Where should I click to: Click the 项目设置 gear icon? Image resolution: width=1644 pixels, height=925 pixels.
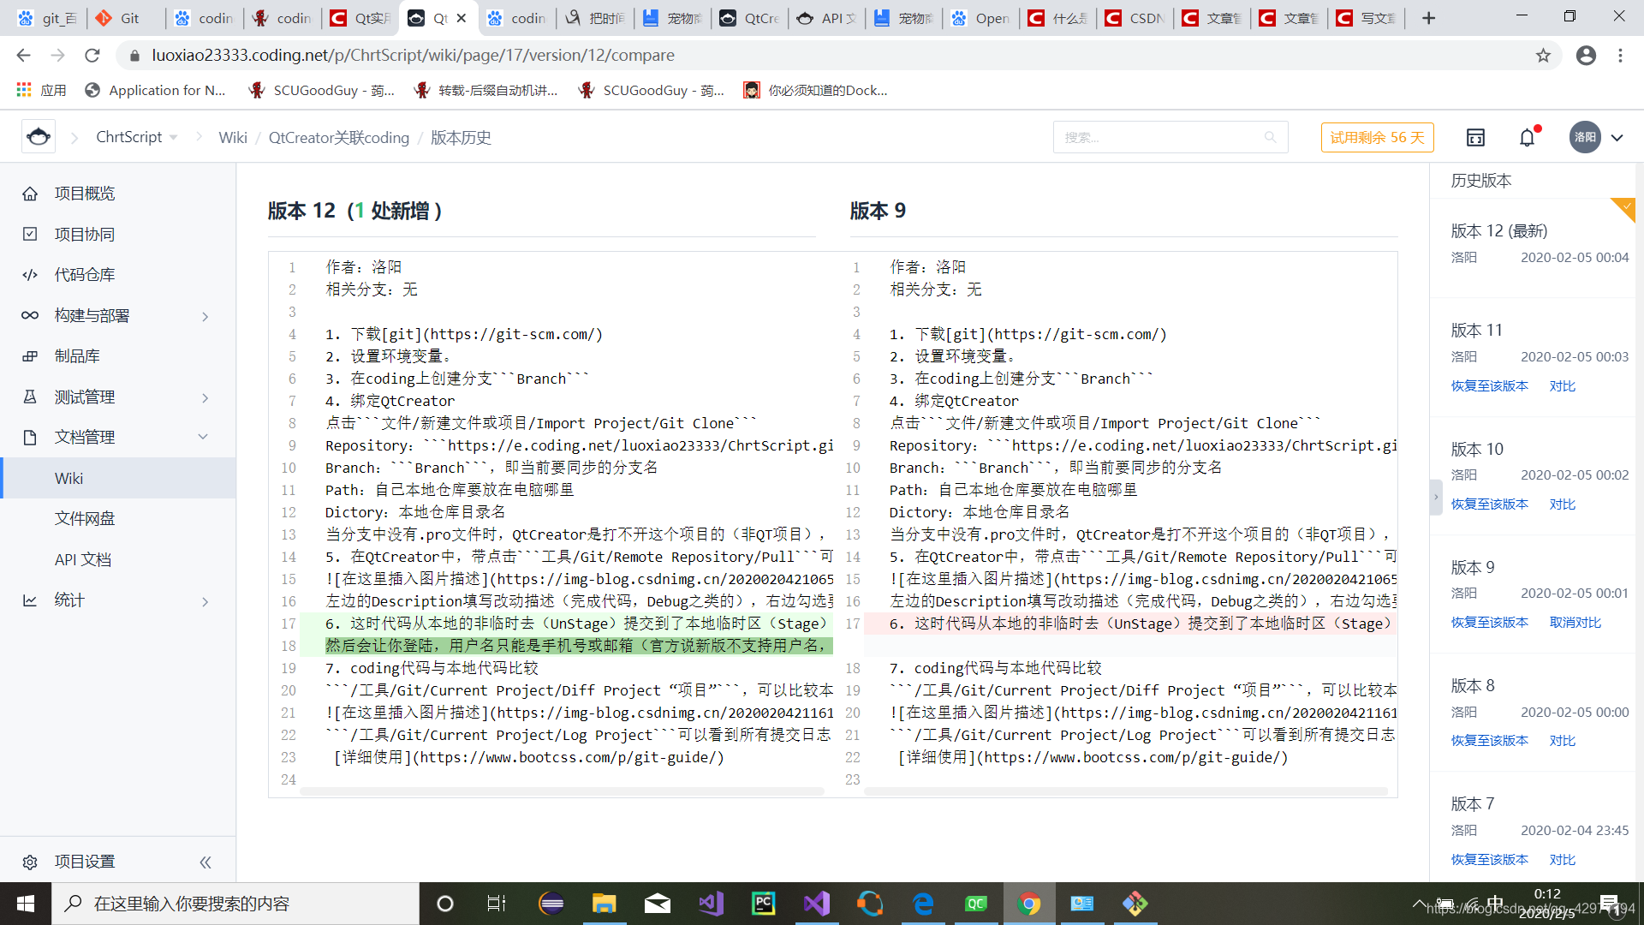[x=30, y=862]
